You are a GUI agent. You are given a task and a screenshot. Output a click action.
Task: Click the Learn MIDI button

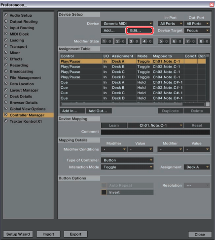pos(114,125)
